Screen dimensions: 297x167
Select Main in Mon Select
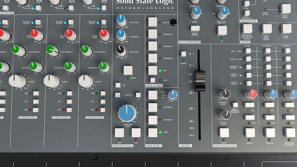pyautogui.click(x=153, y=133)
